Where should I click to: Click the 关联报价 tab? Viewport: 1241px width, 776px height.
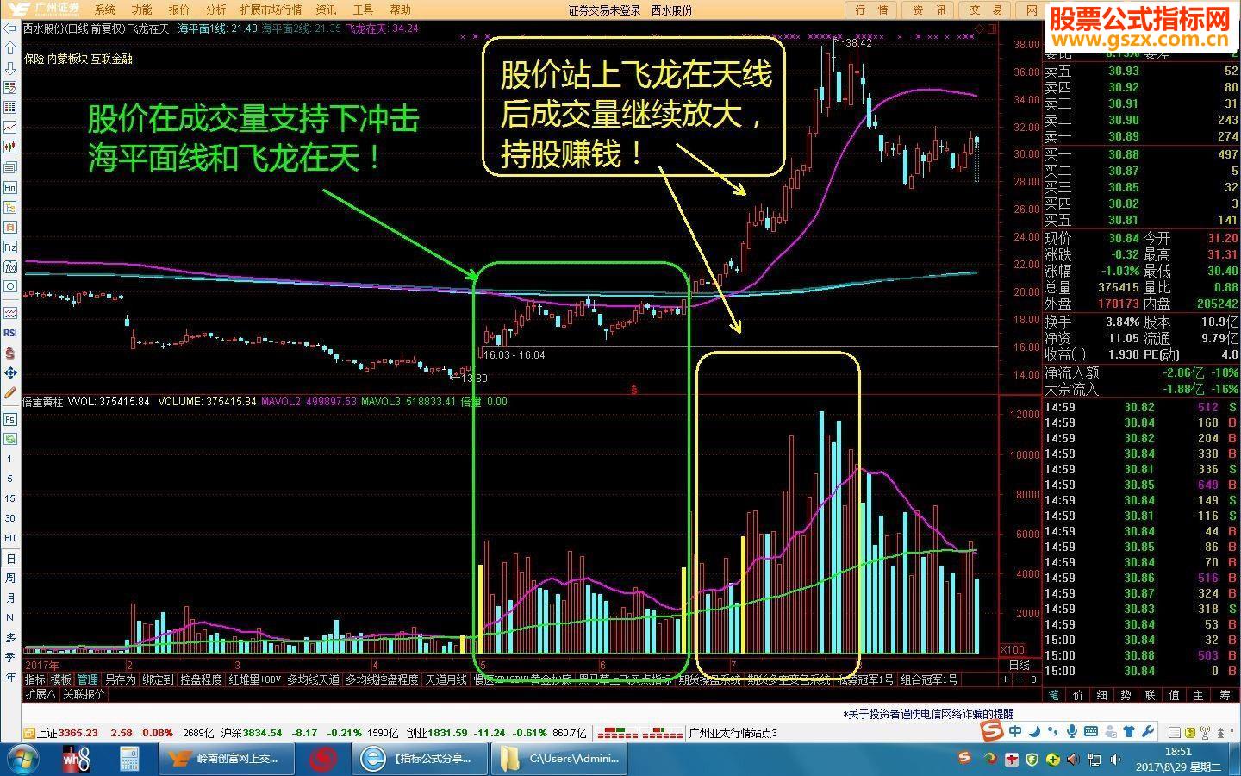coord(84,694)
